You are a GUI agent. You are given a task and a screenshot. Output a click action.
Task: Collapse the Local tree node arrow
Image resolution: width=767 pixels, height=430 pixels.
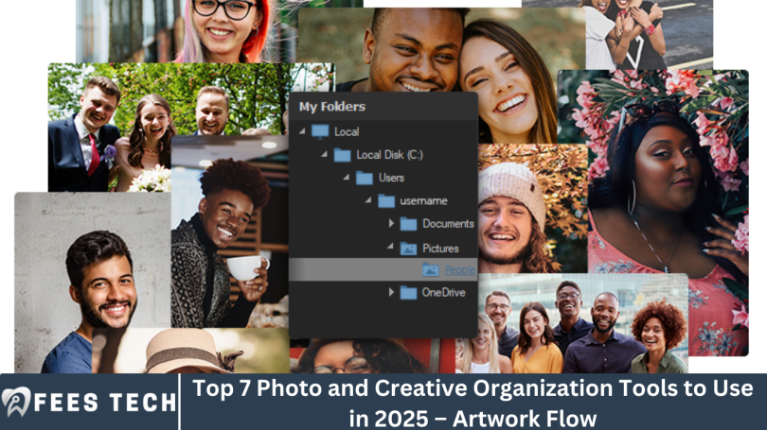point(303,132)
